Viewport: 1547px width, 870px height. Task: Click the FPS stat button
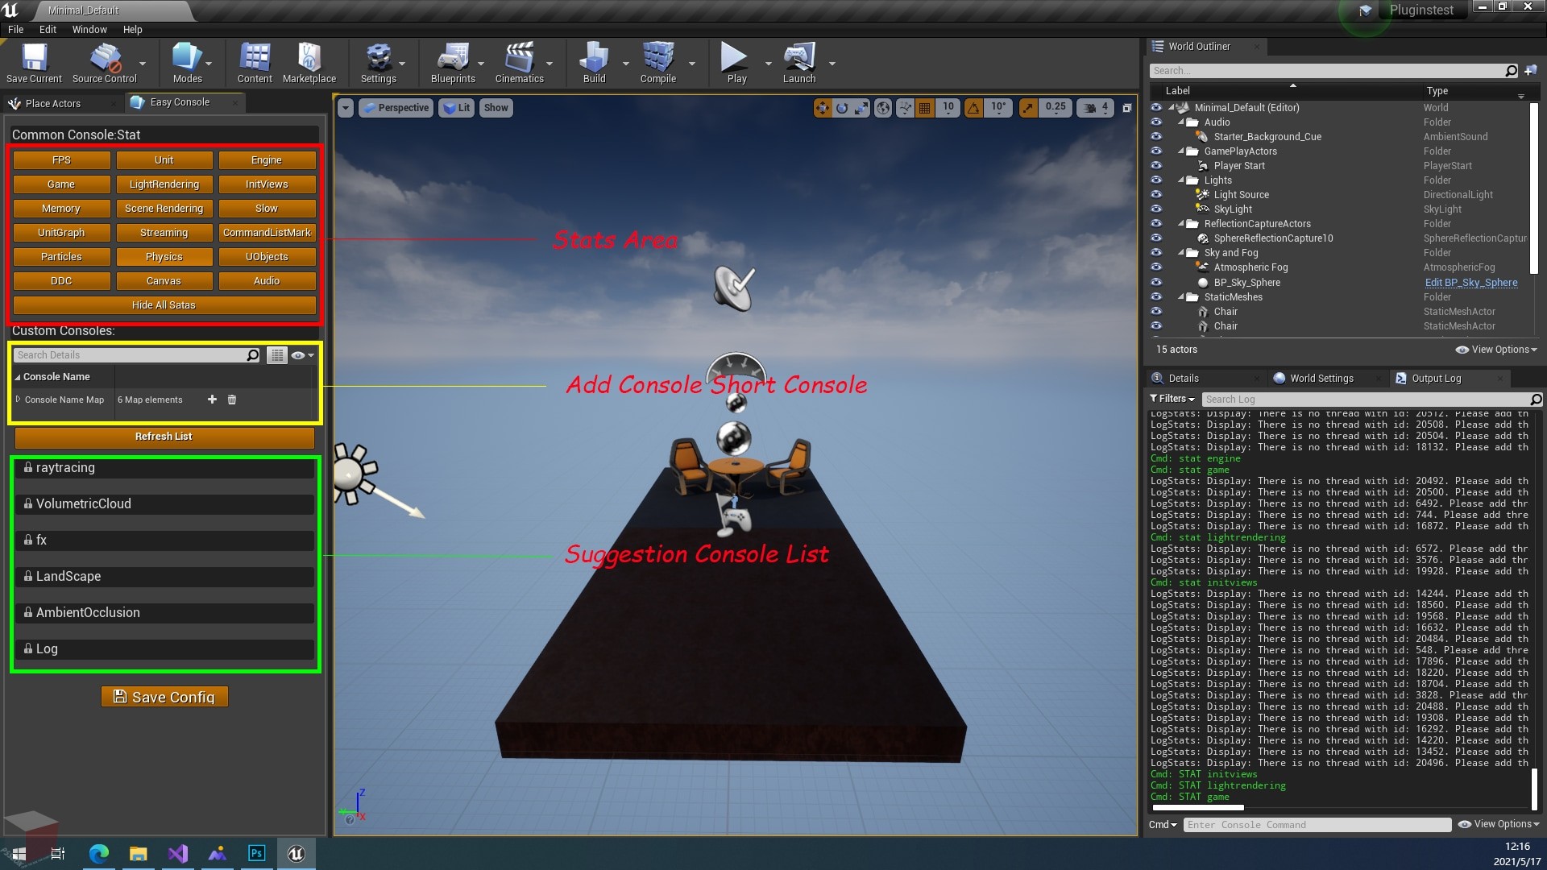click(61, 160)
